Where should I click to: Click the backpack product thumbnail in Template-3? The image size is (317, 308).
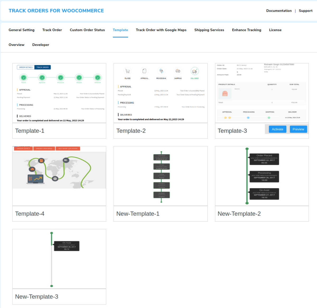pos(225,93)
